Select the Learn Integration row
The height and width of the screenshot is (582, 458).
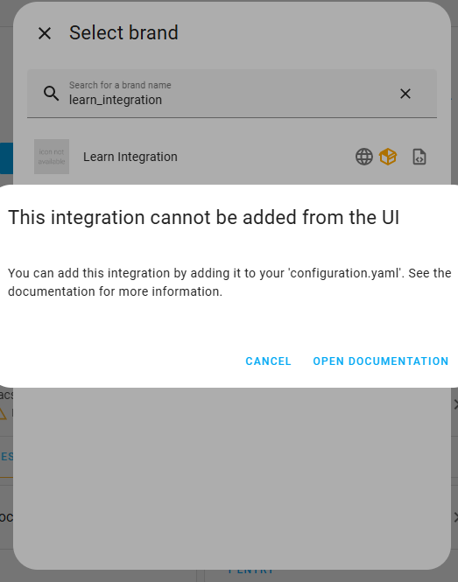point(232,157)
